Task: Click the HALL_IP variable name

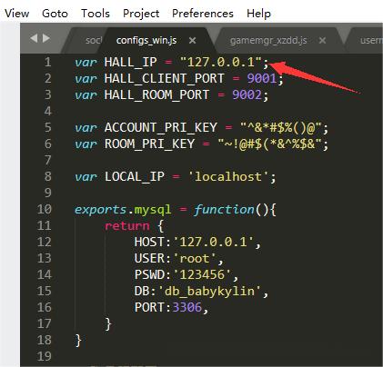Action: 130,63
